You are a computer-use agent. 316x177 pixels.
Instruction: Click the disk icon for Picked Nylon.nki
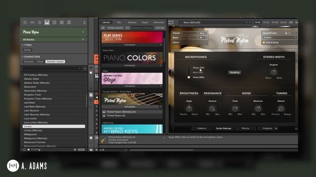point(104,116)
